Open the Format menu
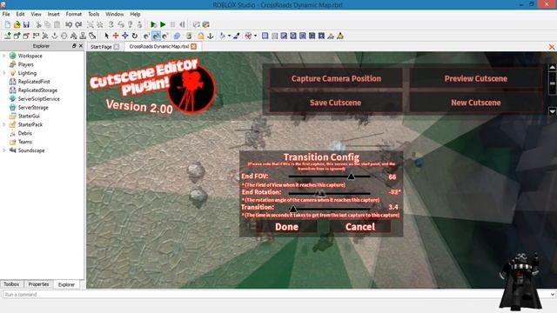Screen dimensions: 557x313 tap(74, 14)
